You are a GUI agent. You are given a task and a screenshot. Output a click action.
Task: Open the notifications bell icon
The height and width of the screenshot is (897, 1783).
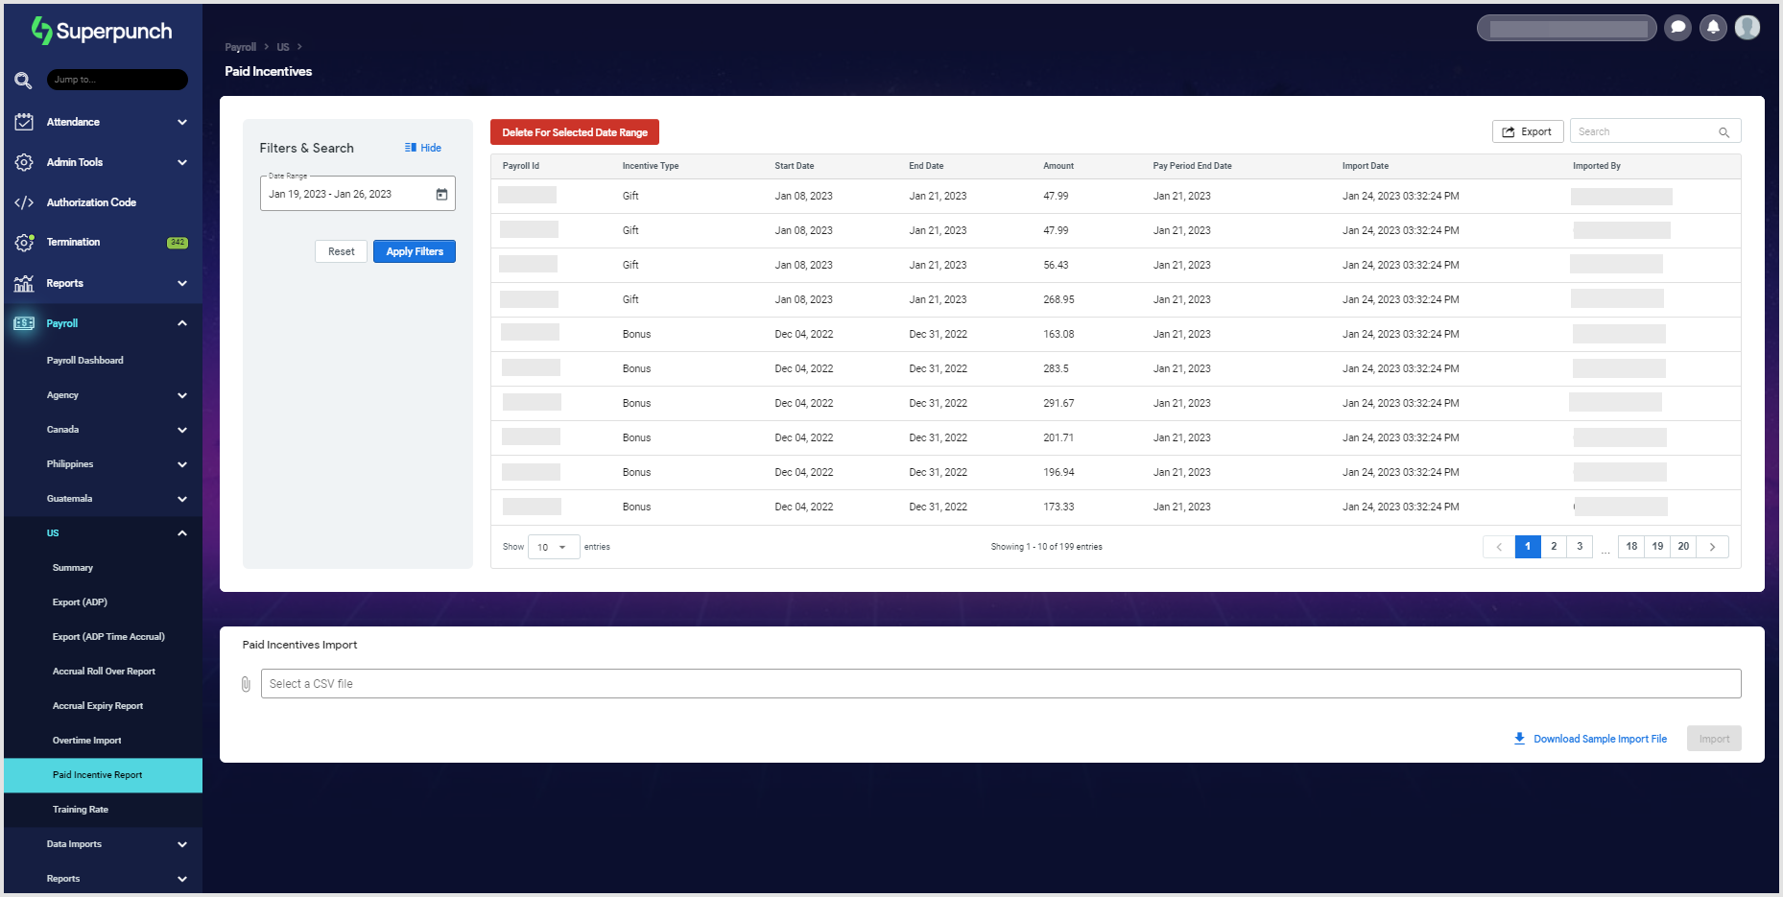click(1713, 27)
